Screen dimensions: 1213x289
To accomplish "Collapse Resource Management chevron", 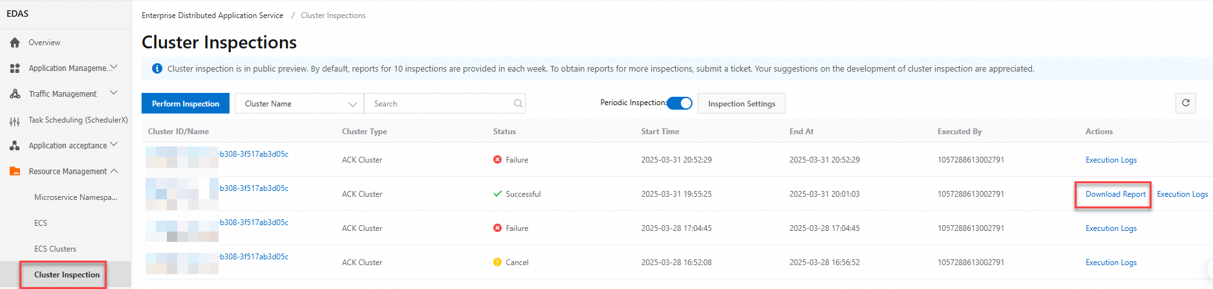I will coord(114,171).
